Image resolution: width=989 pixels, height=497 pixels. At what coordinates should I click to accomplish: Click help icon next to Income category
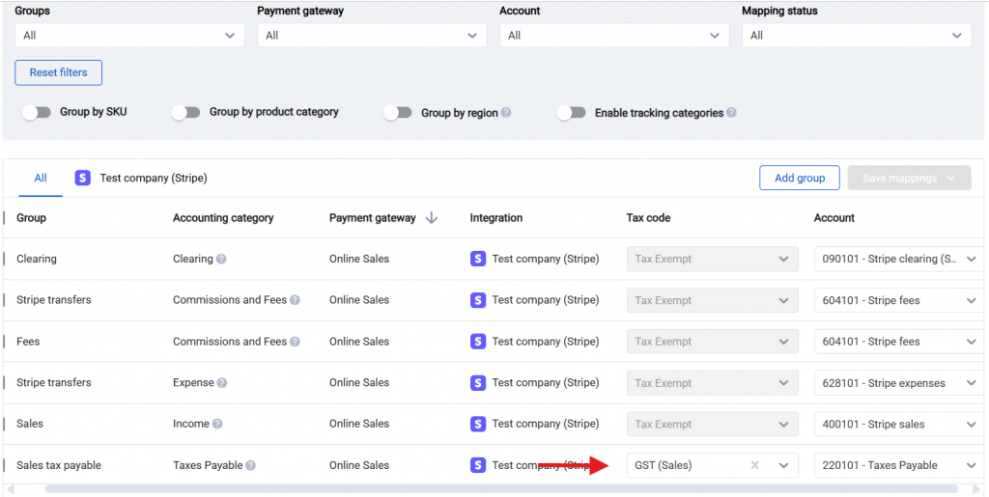click(x=217, y=424)
